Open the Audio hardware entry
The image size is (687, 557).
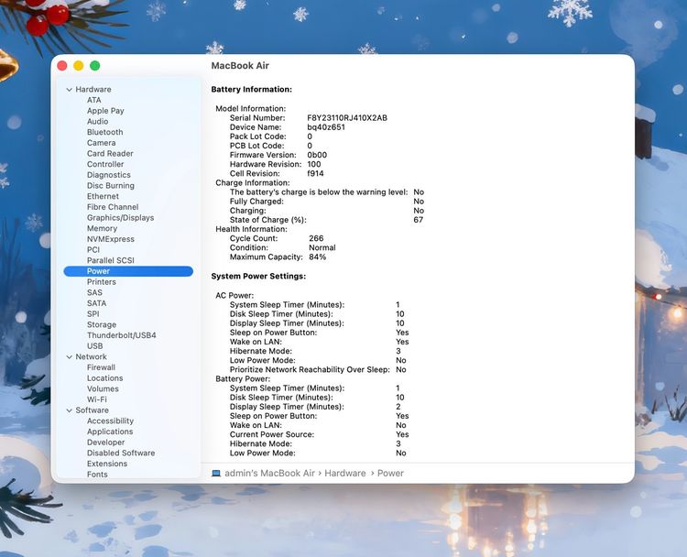97,122
